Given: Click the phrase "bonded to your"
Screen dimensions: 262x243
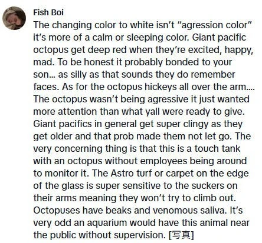Looking at the screenshot, I should (x=199, y=62).
